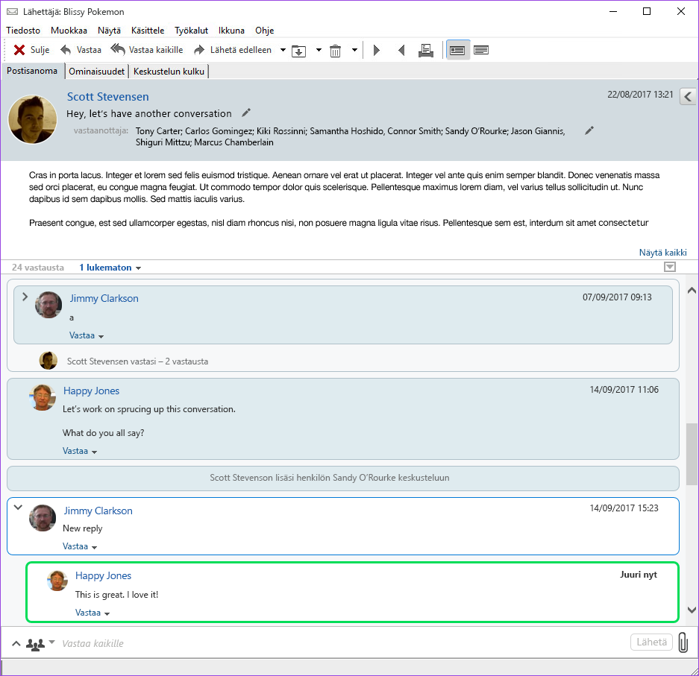The width and height of the screenshot is (699, 676).
Task: Forward message with Lähetä edelleen
Action: click(233, 50)
